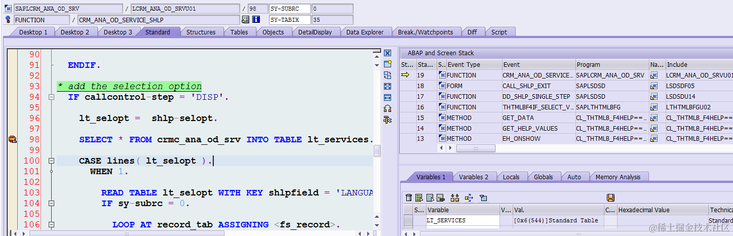Open the Script tab
Screen dimensions: 733x236
point(499,32)
